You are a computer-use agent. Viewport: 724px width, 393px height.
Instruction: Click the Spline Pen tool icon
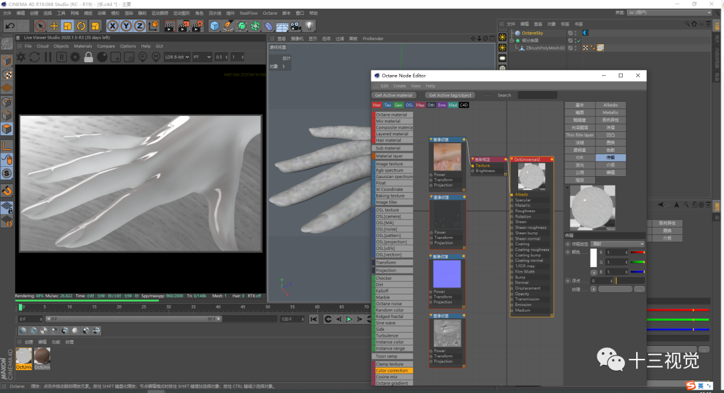tap(228, 26)
